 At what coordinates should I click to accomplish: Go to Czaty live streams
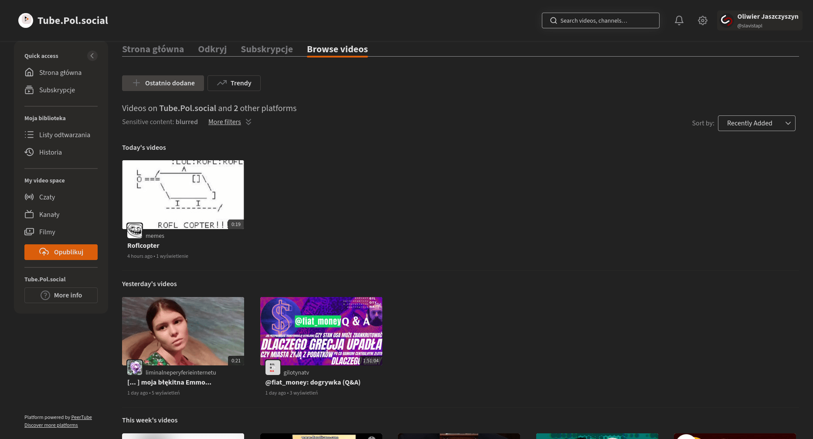click(x=47, y=197)
